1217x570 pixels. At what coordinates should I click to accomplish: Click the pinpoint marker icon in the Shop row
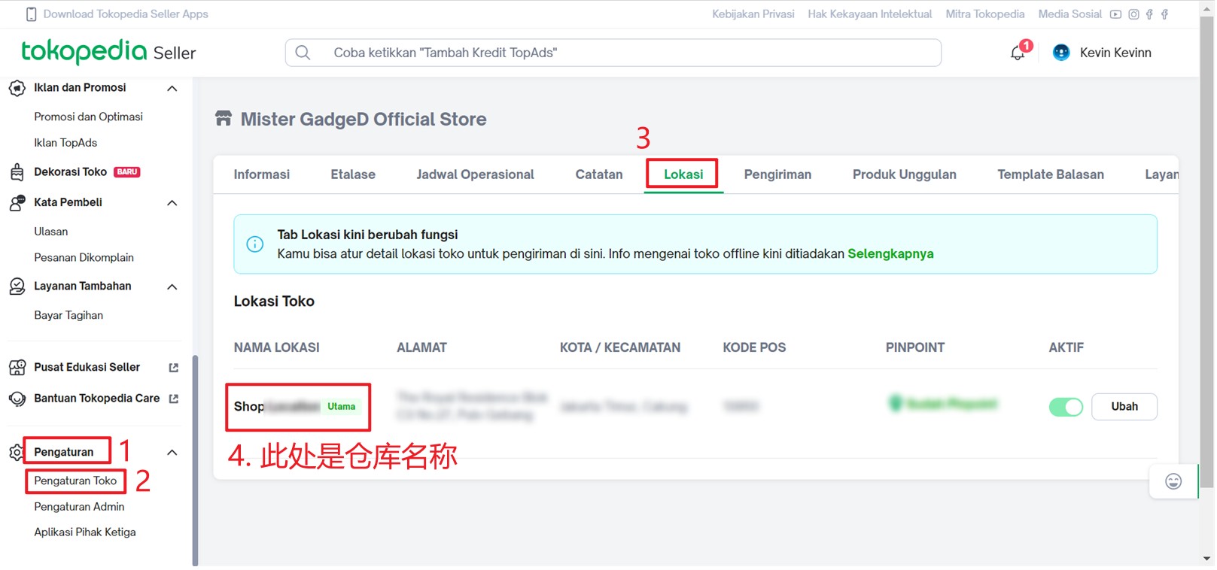(x=895, y=403)
